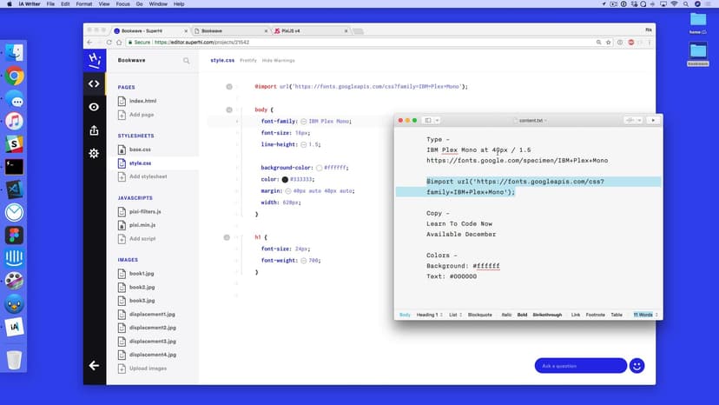Toggle the margin value circle control
This screenshot has height=405, width=719.
pos(288,190)
